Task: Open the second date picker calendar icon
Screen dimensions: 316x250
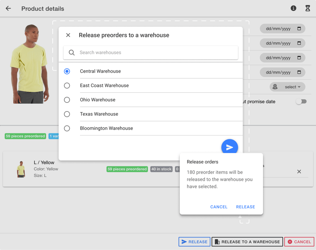Action: click(x=299, y=43)
